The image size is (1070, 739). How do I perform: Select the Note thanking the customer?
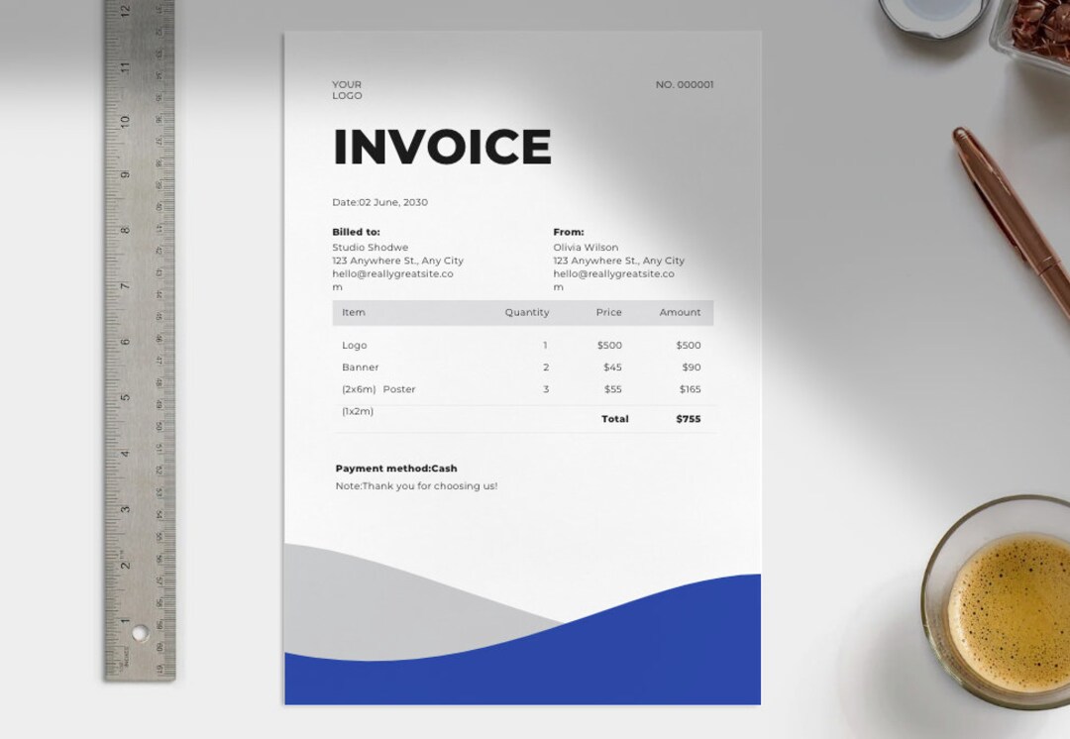pos(415,485)
